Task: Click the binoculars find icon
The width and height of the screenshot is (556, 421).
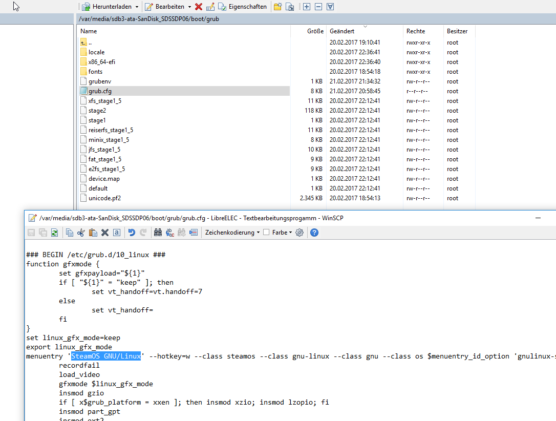Action: (x=158, y=233)
